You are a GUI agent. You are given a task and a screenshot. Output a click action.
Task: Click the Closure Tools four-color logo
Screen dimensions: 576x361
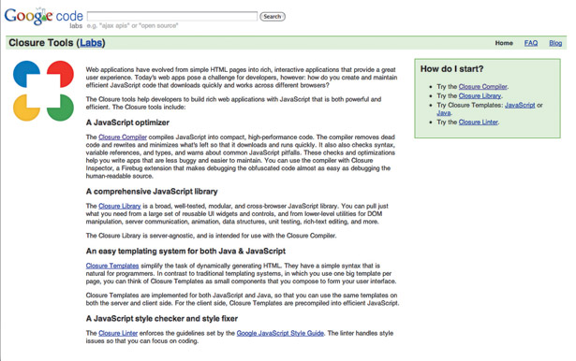(x=43, y=91)
